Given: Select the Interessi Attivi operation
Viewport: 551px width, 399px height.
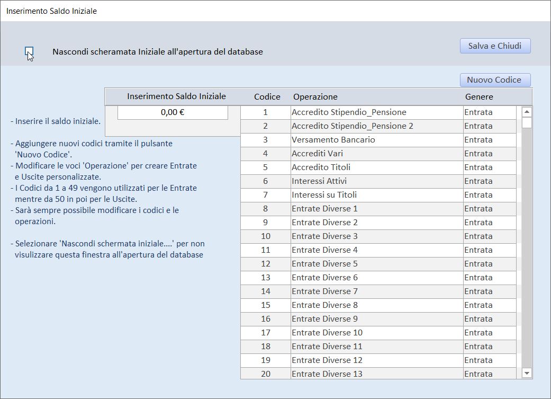Looking at the screenshot, I should tap(377, 181).
